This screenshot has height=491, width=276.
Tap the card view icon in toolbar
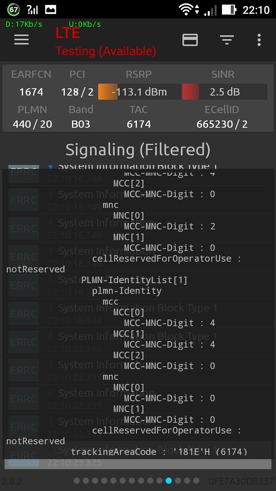tap(190, 40)
